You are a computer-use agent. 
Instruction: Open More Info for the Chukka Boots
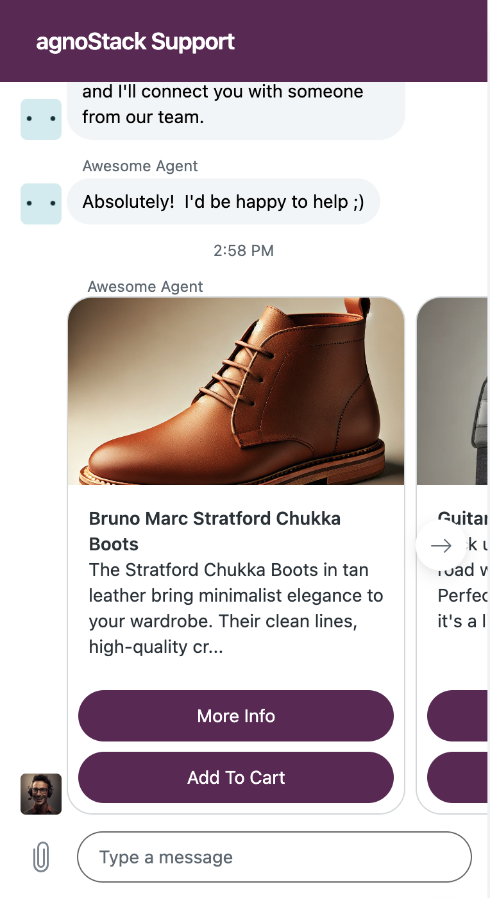[236, 716]
